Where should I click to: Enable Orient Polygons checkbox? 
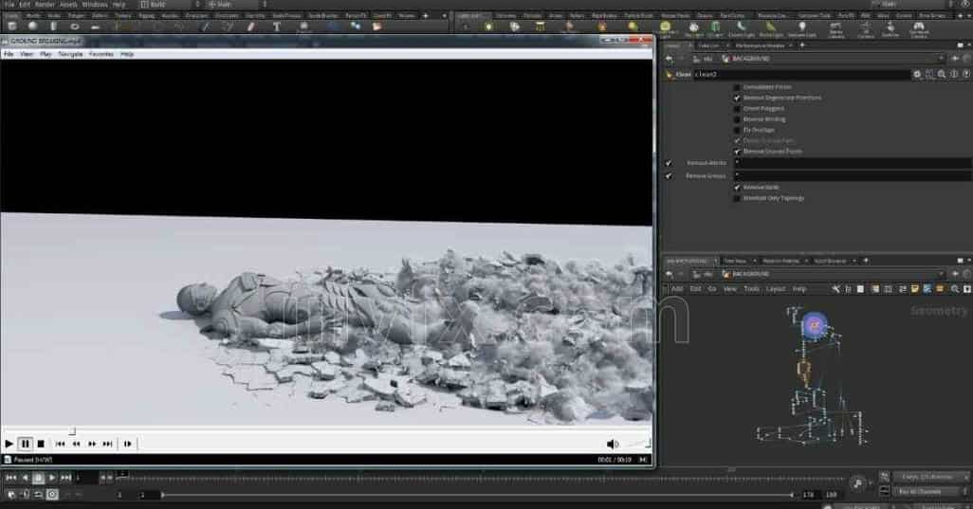coord(737,108)
